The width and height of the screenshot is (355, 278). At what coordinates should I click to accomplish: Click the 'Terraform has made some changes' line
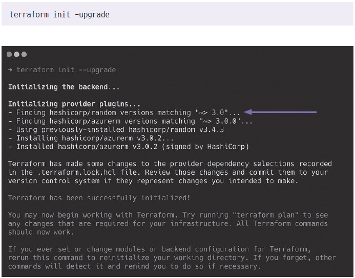click(x=170, y=164)
